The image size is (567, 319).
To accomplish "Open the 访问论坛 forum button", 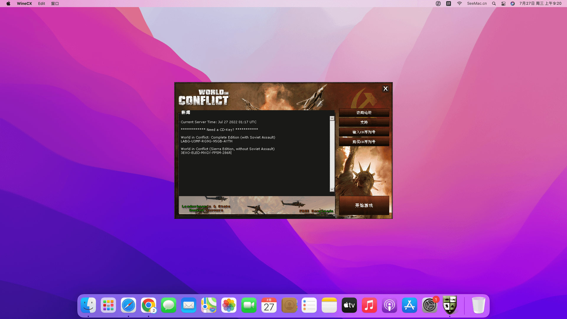I will tap(364, 113).
